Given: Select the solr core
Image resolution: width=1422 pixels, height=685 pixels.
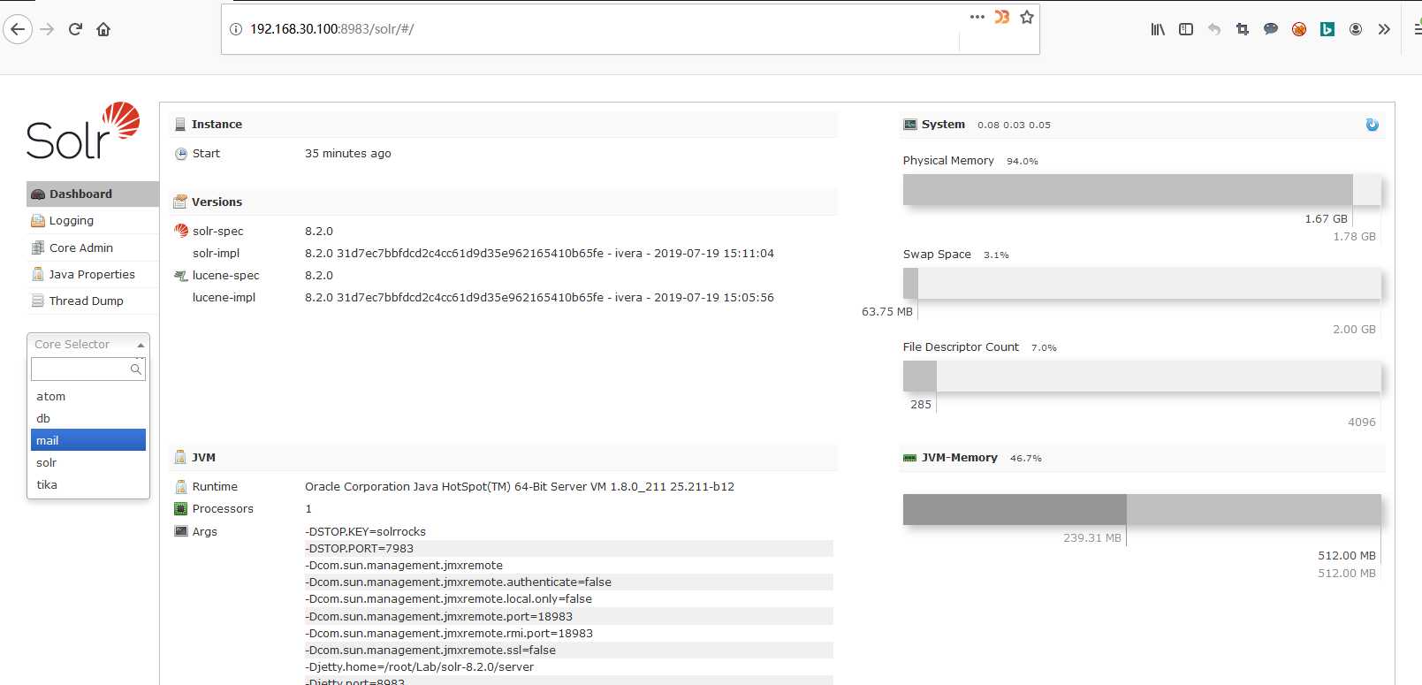Looking at the screenshot, I should click(x=88, y=462).
